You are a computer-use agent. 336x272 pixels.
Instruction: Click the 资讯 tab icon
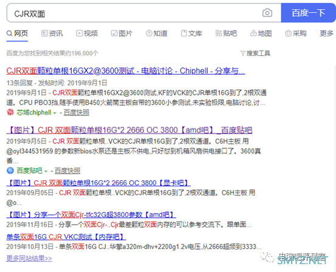[x=44, y=33]
